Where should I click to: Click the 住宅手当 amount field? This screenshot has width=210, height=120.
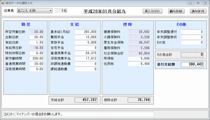(86, 48)
